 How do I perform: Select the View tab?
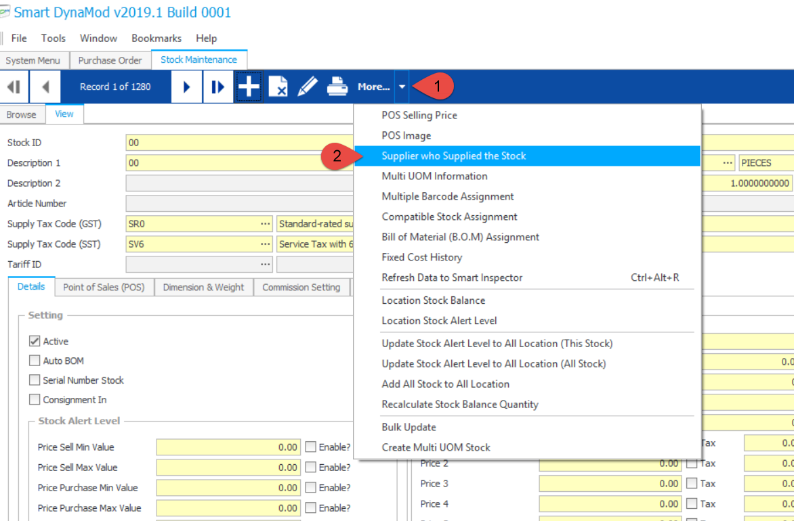click(64, 114)
